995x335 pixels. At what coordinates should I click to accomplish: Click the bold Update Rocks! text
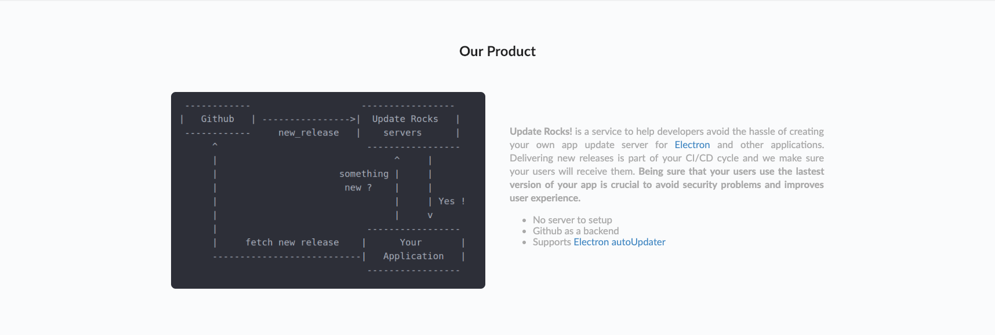click(x=541, y=131)
